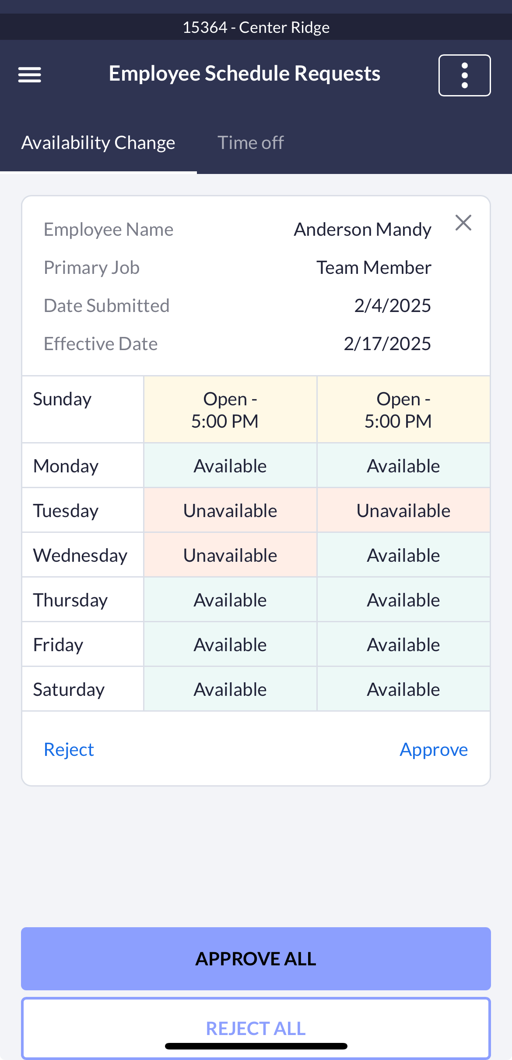
Task: Click the Date Submitted 2/4/2025 value
Action: (x=393, y=305)
